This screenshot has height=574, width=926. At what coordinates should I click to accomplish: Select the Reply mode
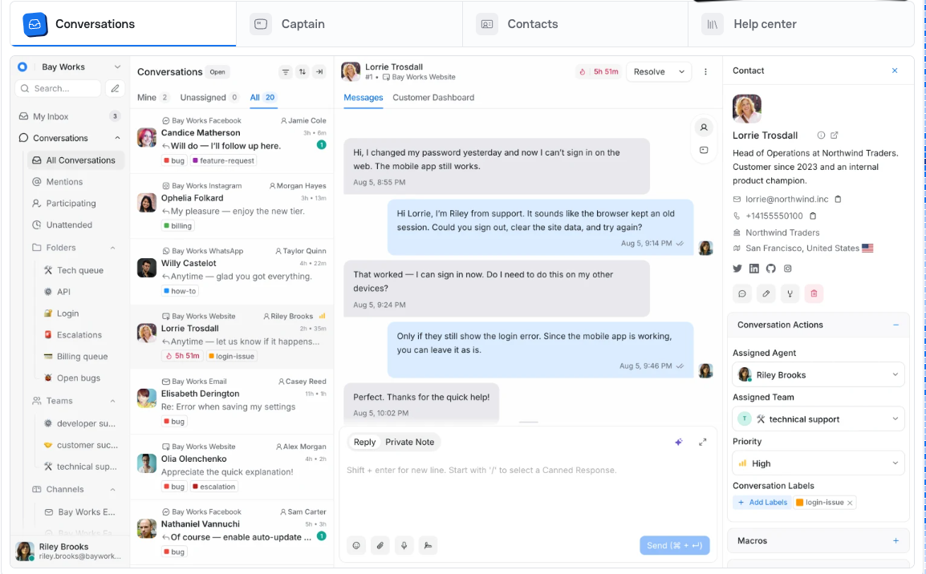(x=364, y=442)
